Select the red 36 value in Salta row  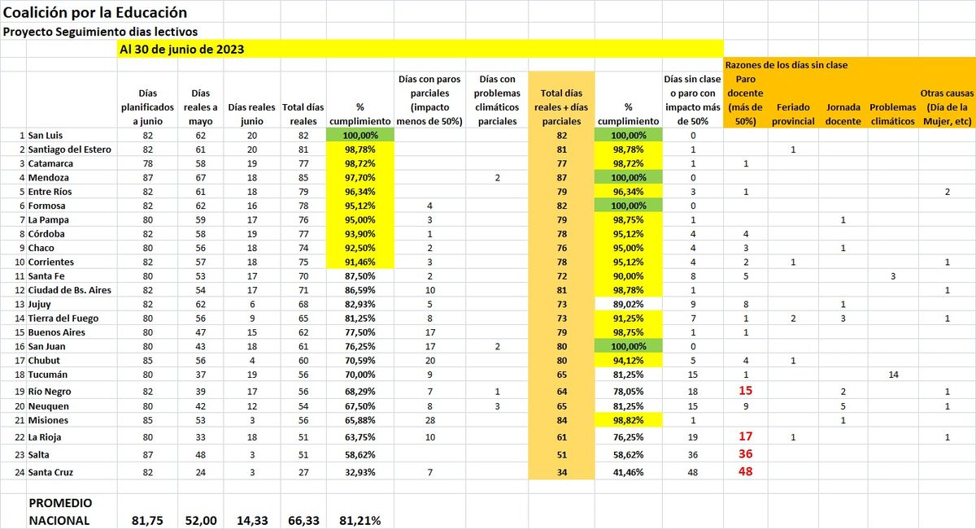[745, 454]
